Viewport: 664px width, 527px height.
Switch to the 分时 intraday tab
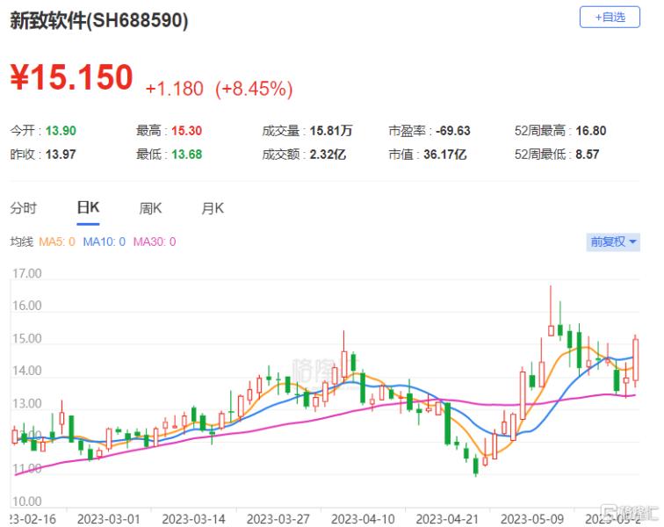click(24, 208)
